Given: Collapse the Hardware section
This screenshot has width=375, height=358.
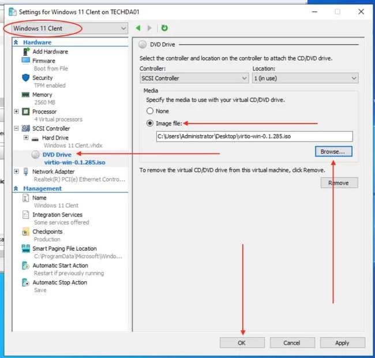Looking at the screenshot, I should point(16,42).
